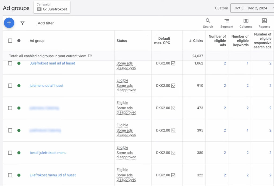Check the julemenu ud af huset row
The height and width of the screenshot is (186, 274).
[10, 86]
